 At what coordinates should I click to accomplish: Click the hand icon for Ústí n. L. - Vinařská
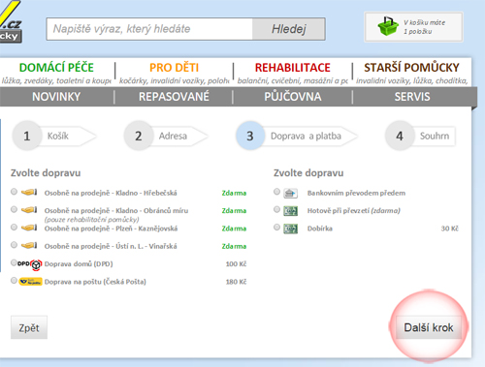(x=29, y=246)
